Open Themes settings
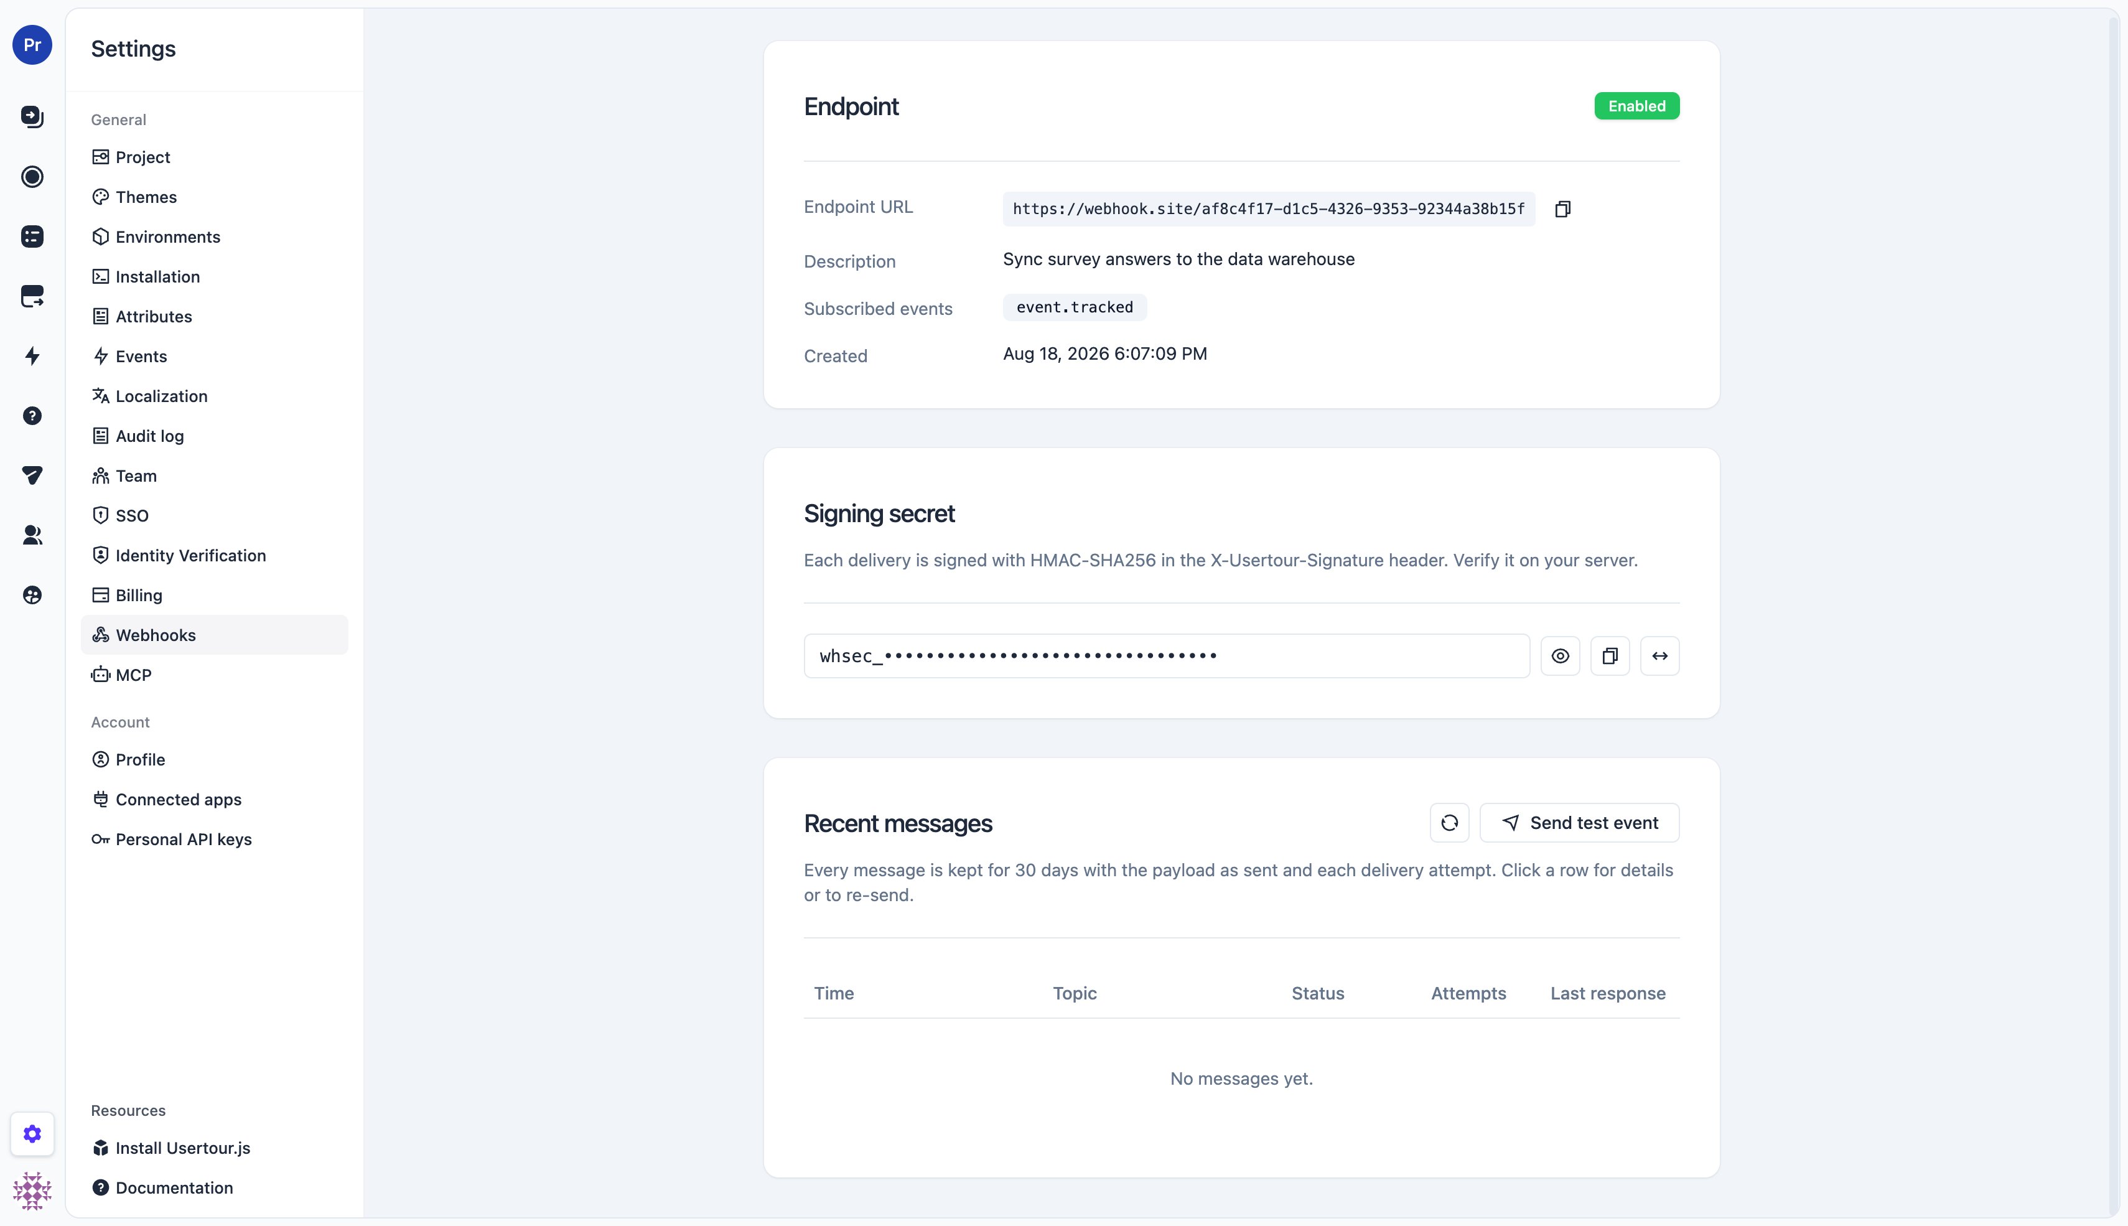 [214, 197]
